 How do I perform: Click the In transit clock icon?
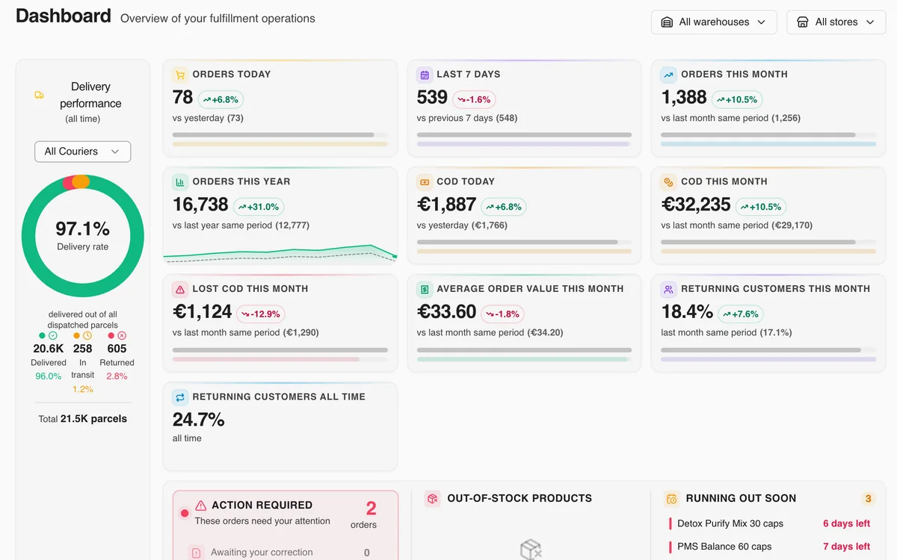87,336
